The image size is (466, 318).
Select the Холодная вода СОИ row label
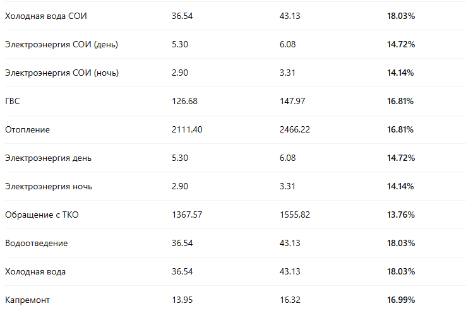45,16
